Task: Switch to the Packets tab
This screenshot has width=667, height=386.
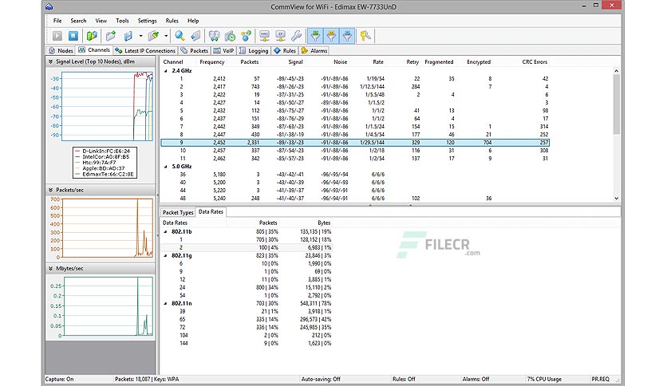Action: (194, 50)
